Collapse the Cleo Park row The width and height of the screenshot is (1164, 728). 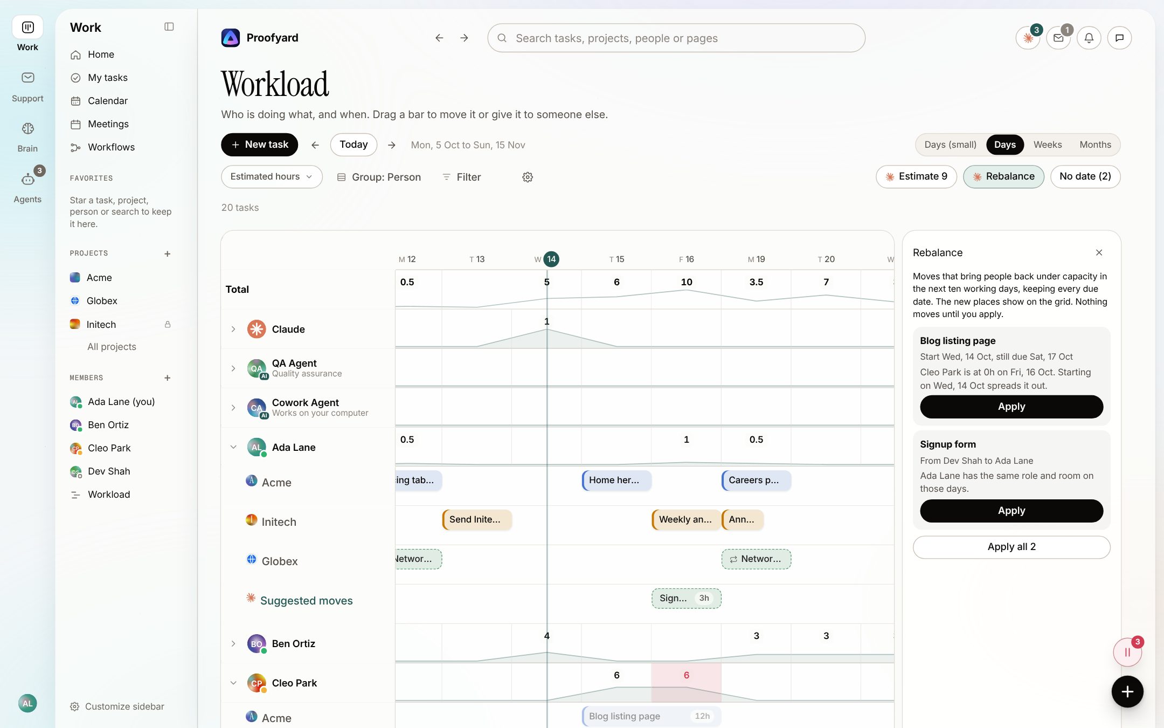coord(233,683)
